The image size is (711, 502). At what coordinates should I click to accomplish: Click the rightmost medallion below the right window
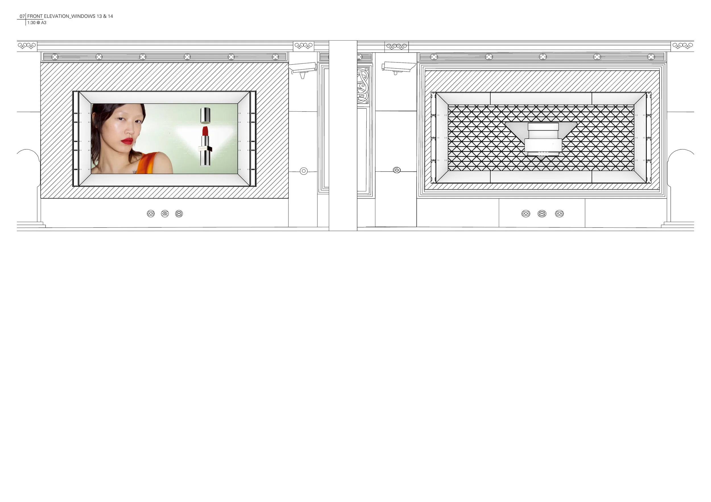(x=559, y=214)
